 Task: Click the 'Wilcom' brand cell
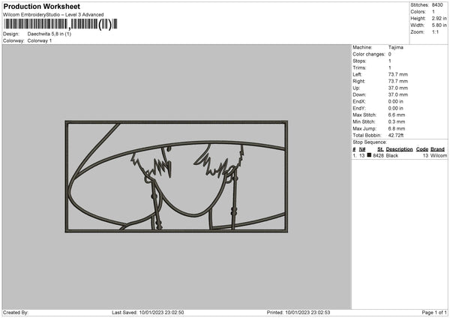pos(439,156)
